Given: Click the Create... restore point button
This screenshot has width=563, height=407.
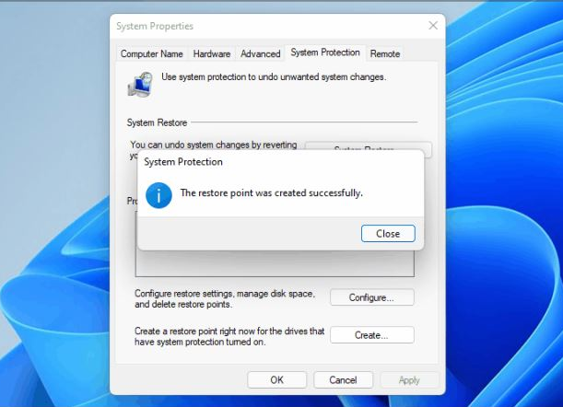Looking at the screenshot, I should [x=371, y=335].
